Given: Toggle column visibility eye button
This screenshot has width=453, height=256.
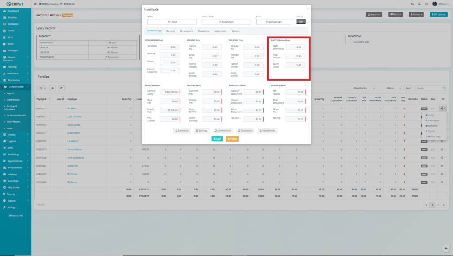Looking at the screenshot, I should tap(52, 88).
